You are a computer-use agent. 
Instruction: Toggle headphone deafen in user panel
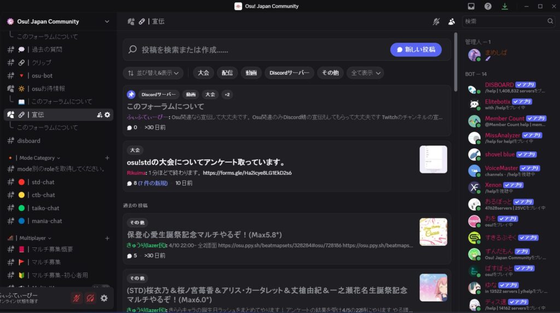click(90, 298)
